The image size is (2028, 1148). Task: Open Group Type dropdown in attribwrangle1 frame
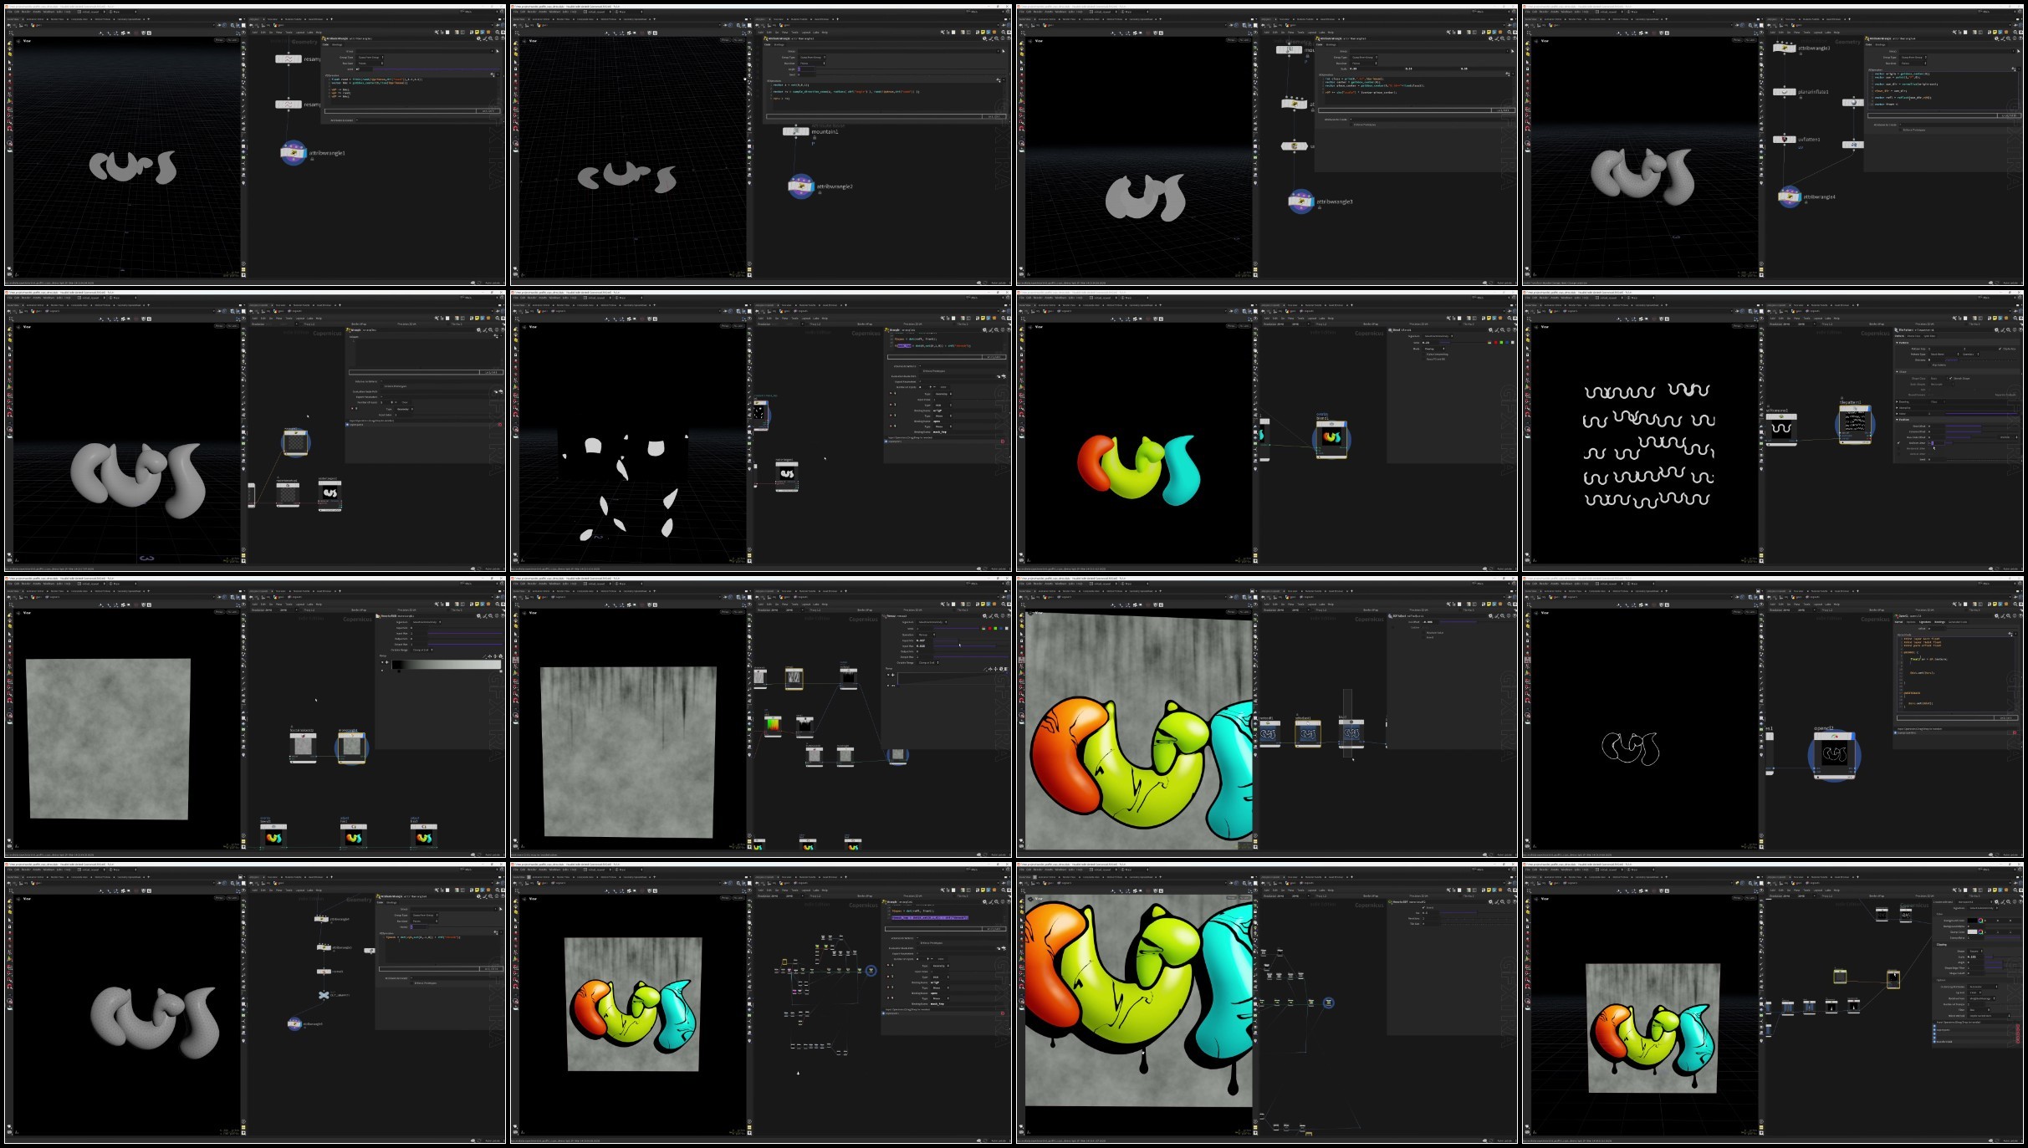tap(370, 58)
